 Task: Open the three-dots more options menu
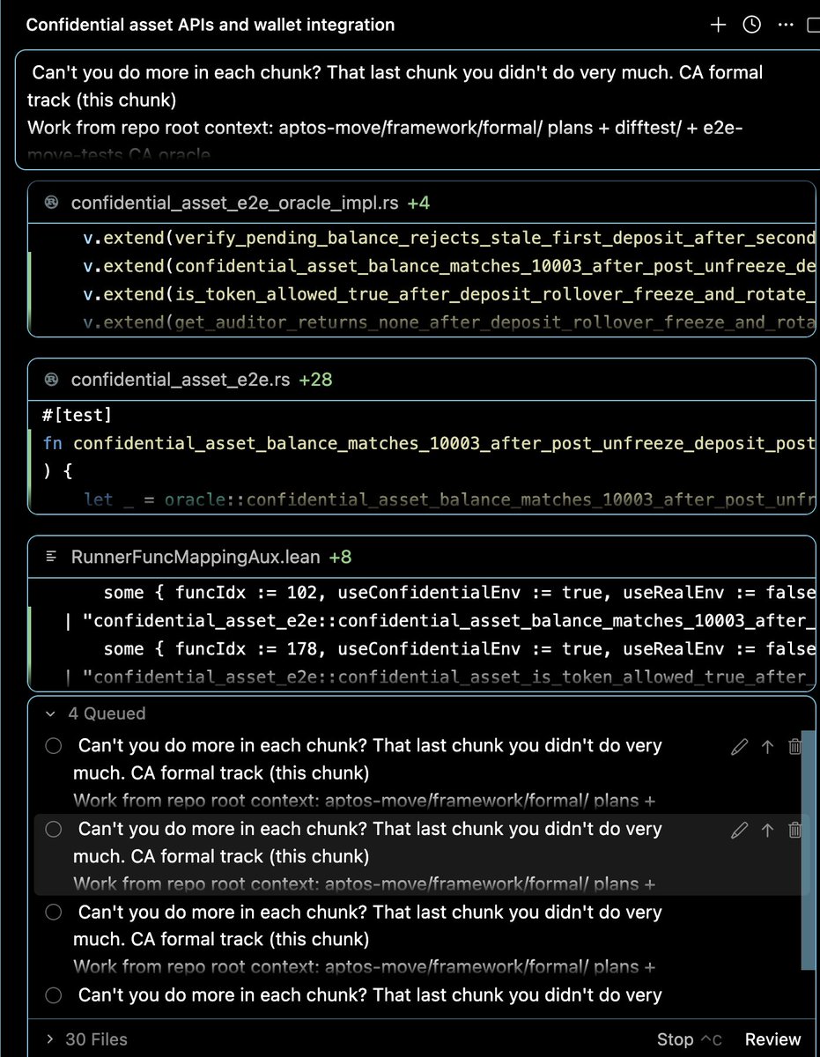786,25
